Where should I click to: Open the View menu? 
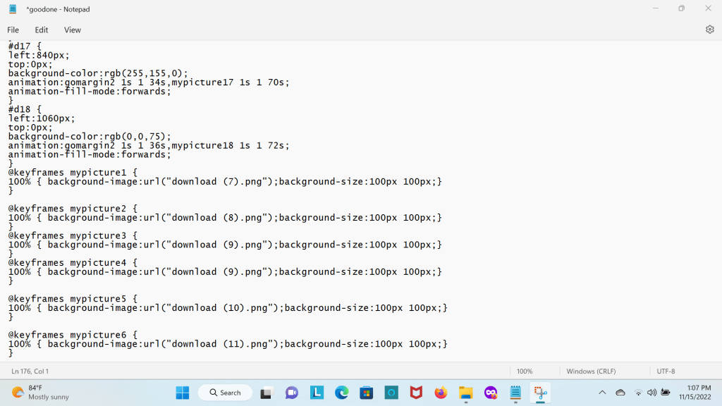click(73, 30)
